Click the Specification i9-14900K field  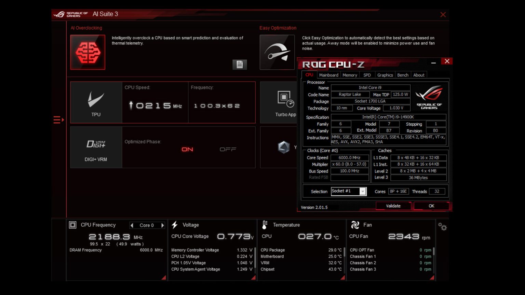pos(388,117)
